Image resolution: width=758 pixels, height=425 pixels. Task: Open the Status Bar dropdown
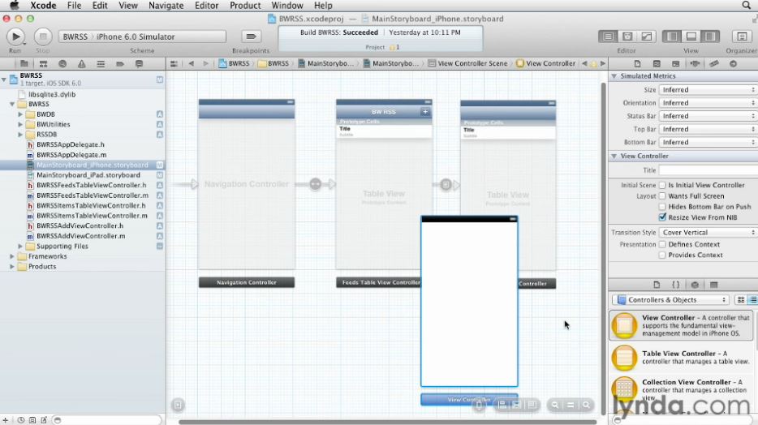708,116
